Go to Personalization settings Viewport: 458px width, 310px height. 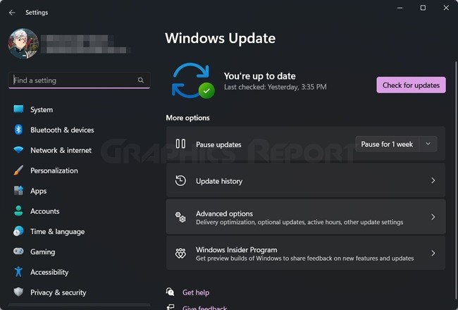coord(54,170)
